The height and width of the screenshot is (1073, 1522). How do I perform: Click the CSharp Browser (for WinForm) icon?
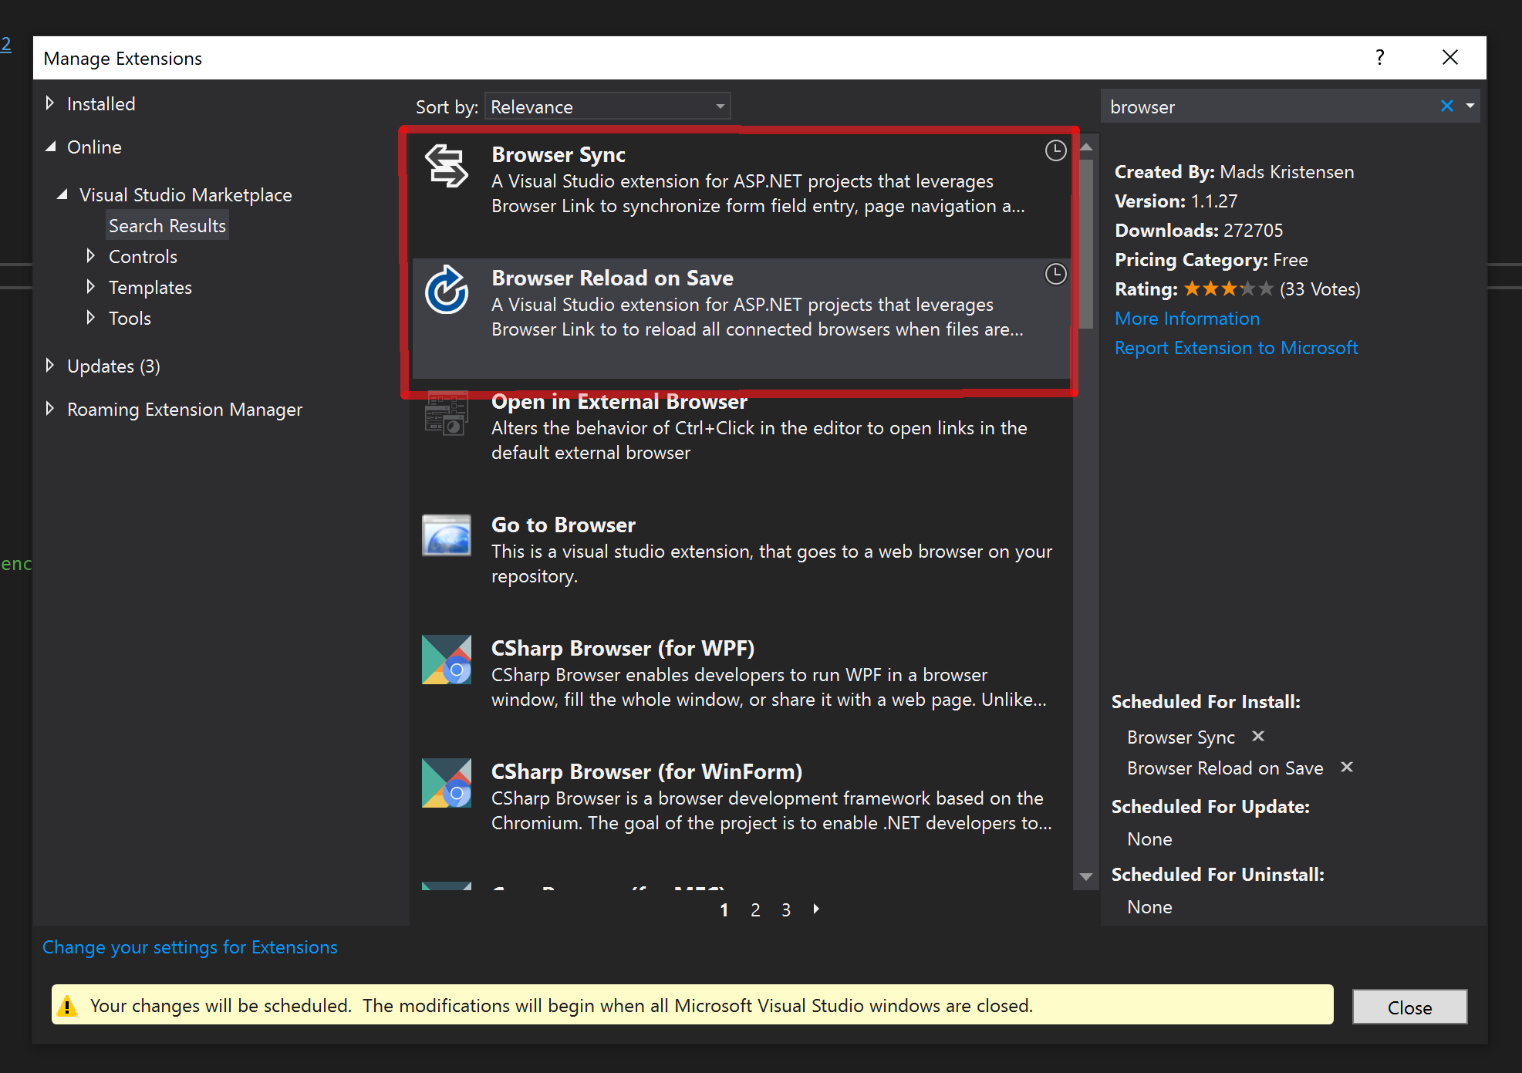(x=446, y=783)
